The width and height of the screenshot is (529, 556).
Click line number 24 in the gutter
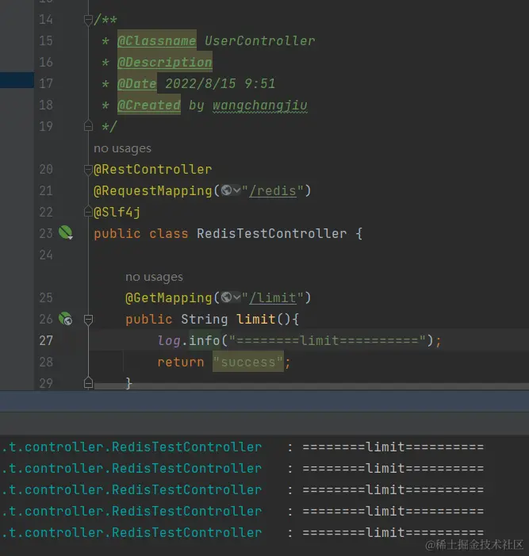click(x=46, y=255)
